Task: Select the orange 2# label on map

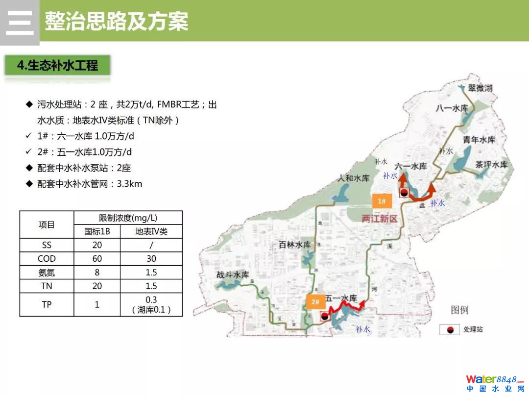Action: [315, 302]
